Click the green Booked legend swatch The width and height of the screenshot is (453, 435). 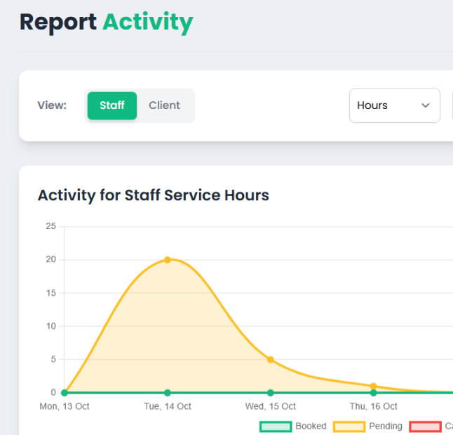coord(276,427)
